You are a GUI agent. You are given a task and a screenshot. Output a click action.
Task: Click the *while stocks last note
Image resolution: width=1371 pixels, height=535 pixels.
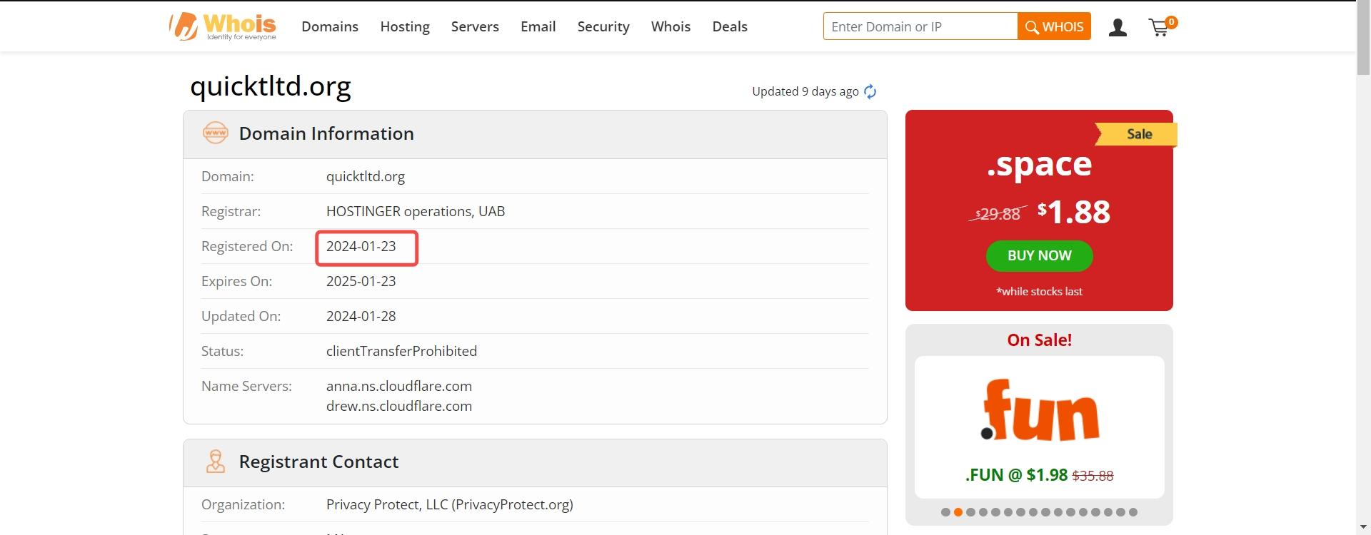pyautogui.click(x=1039, y=291)
